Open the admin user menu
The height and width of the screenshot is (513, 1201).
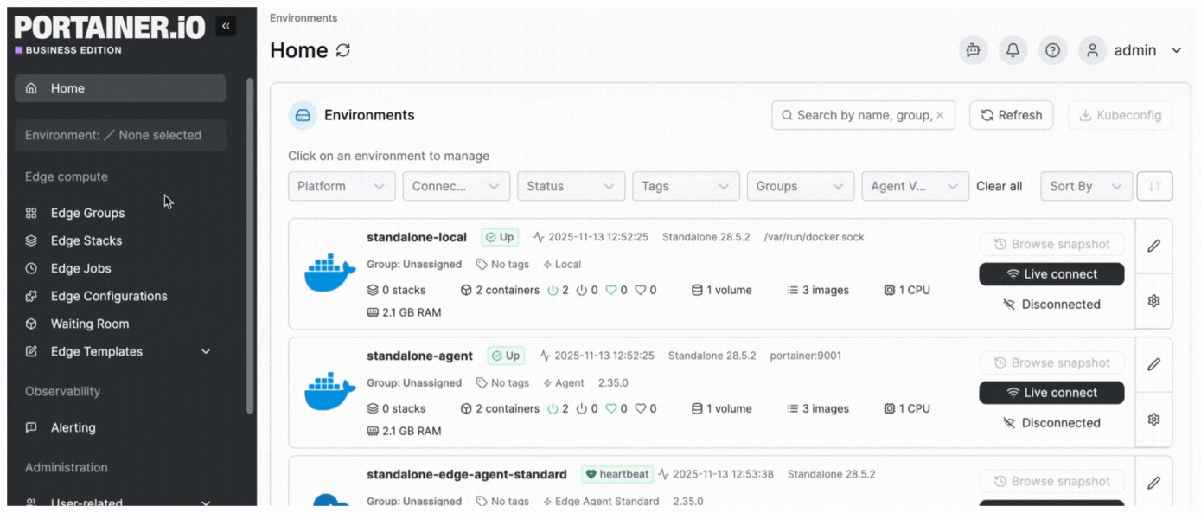pyautogui.click(x=1133, y=50)
